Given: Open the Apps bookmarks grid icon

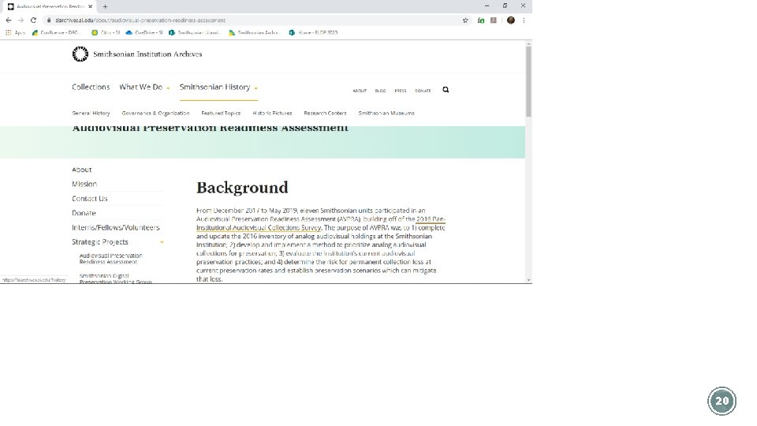Looking at the screenshot, I should point(8,33).
